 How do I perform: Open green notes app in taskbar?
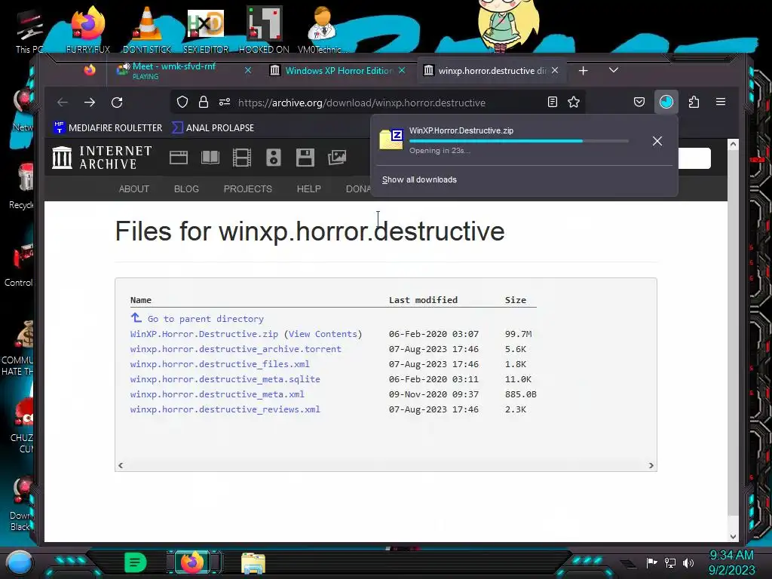[135, 562]
